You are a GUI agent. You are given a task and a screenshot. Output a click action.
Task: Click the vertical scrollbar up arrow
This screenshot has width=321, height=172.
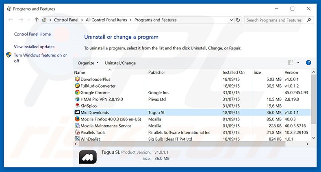[314, 72]
